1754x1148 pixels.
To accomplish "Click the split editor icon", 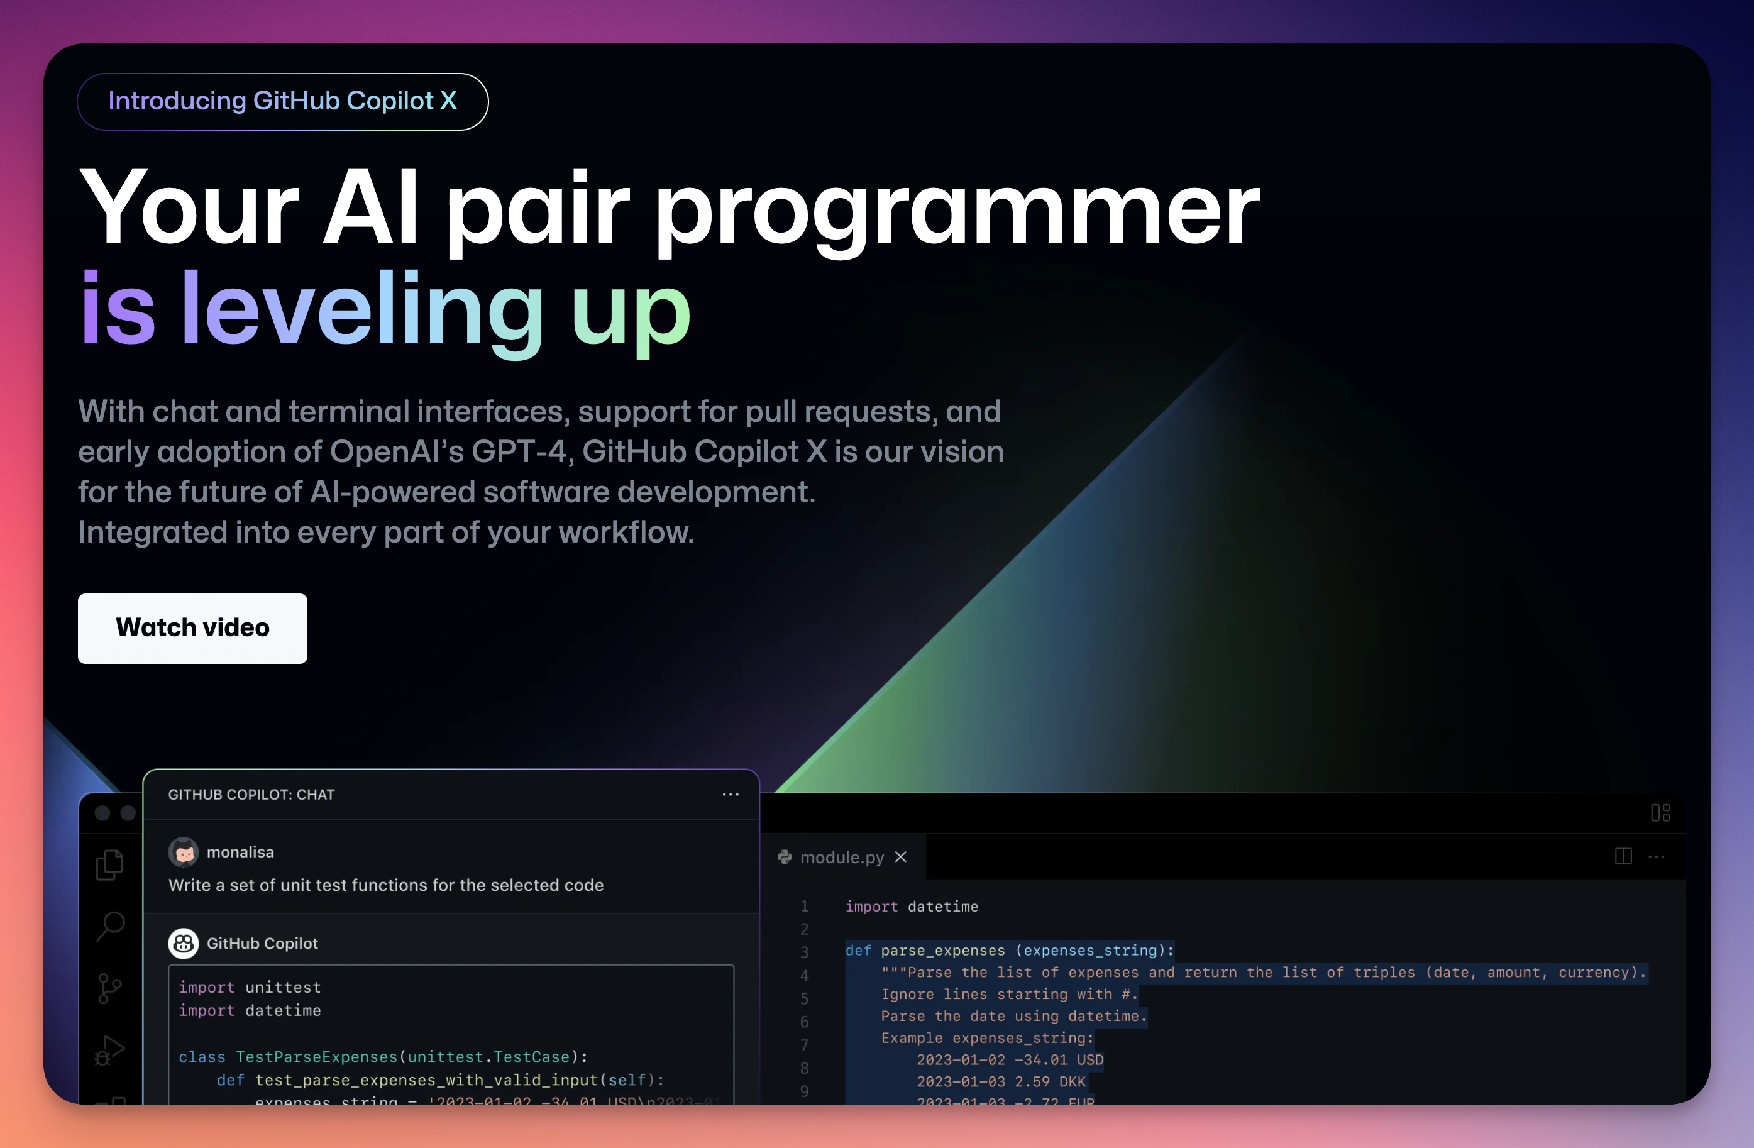I will pos(1623,856).
